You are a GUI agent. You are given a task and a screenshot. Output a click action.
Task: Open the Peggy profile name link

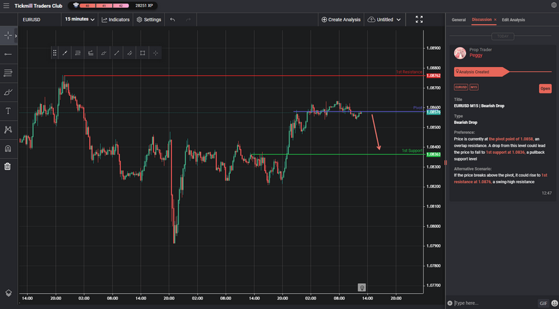476,55
